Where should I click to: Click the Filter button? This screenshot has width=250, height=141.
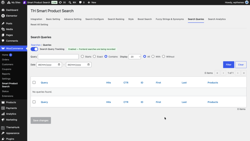(229, 65)
